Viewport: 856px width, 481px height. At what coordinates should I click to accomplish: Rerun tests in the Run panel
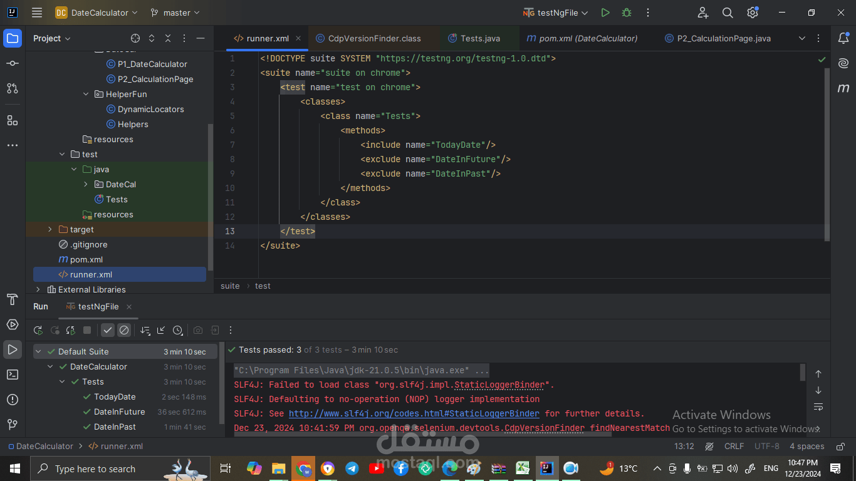[x=38, y=330]
